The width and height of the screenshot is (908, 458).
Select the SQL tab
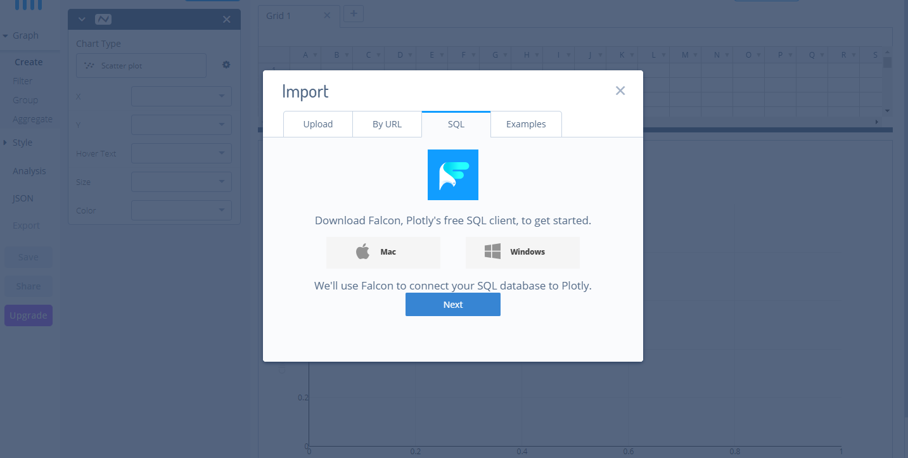[x=456, y=124]
